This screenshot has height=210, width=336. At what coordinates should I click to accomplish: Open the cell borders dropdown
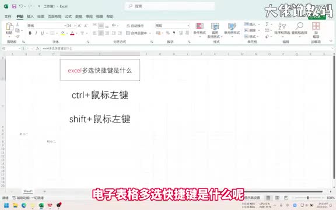pos(57,33)
